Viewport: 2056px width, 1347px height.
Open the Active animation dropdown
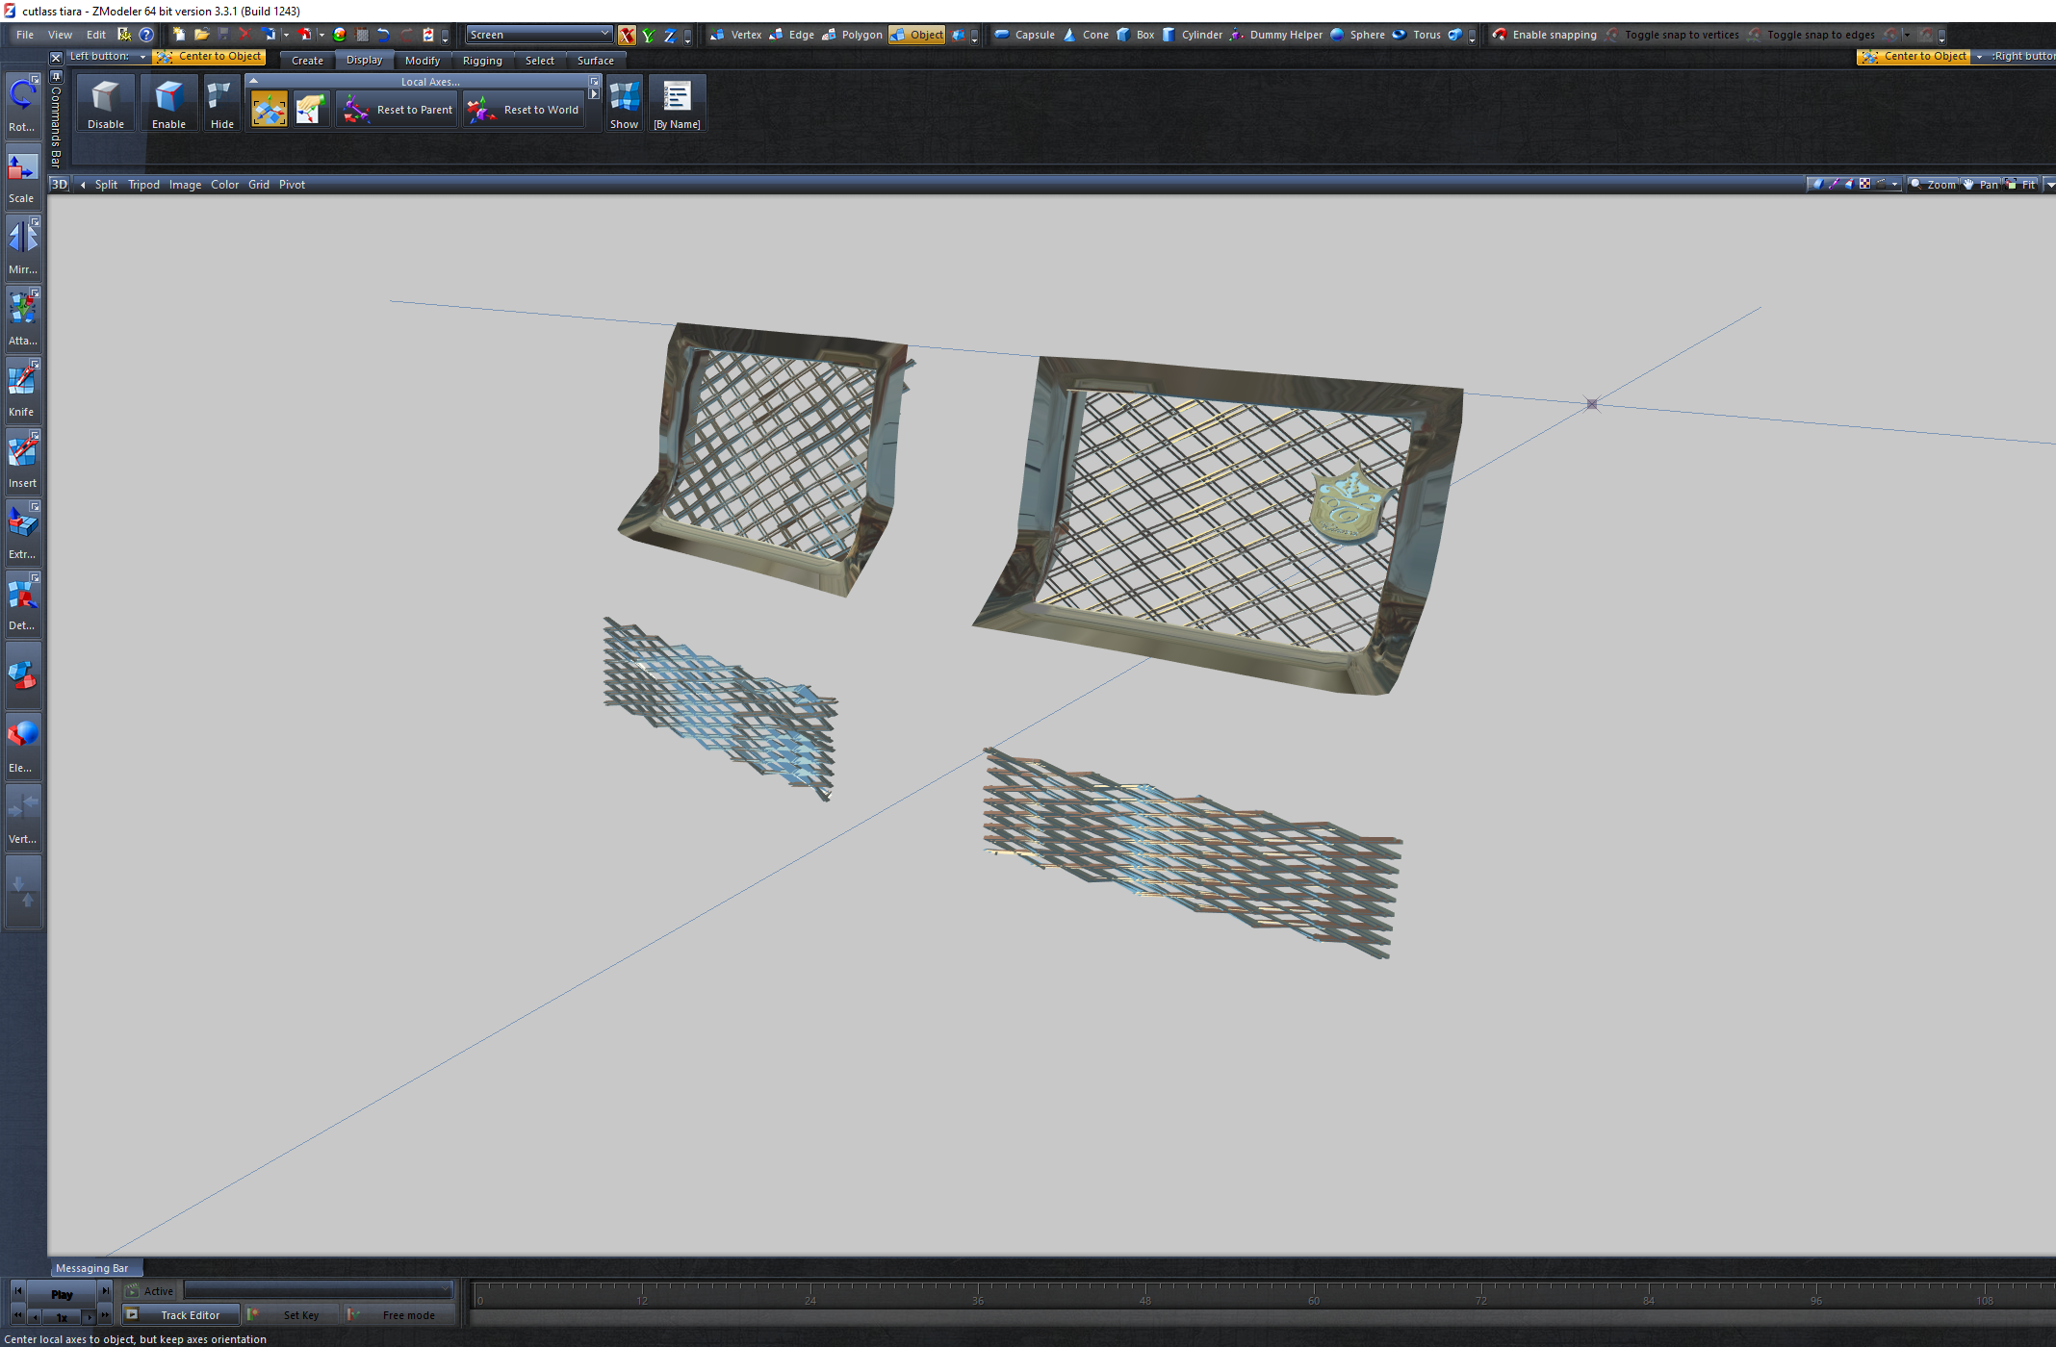(318, 1290)
